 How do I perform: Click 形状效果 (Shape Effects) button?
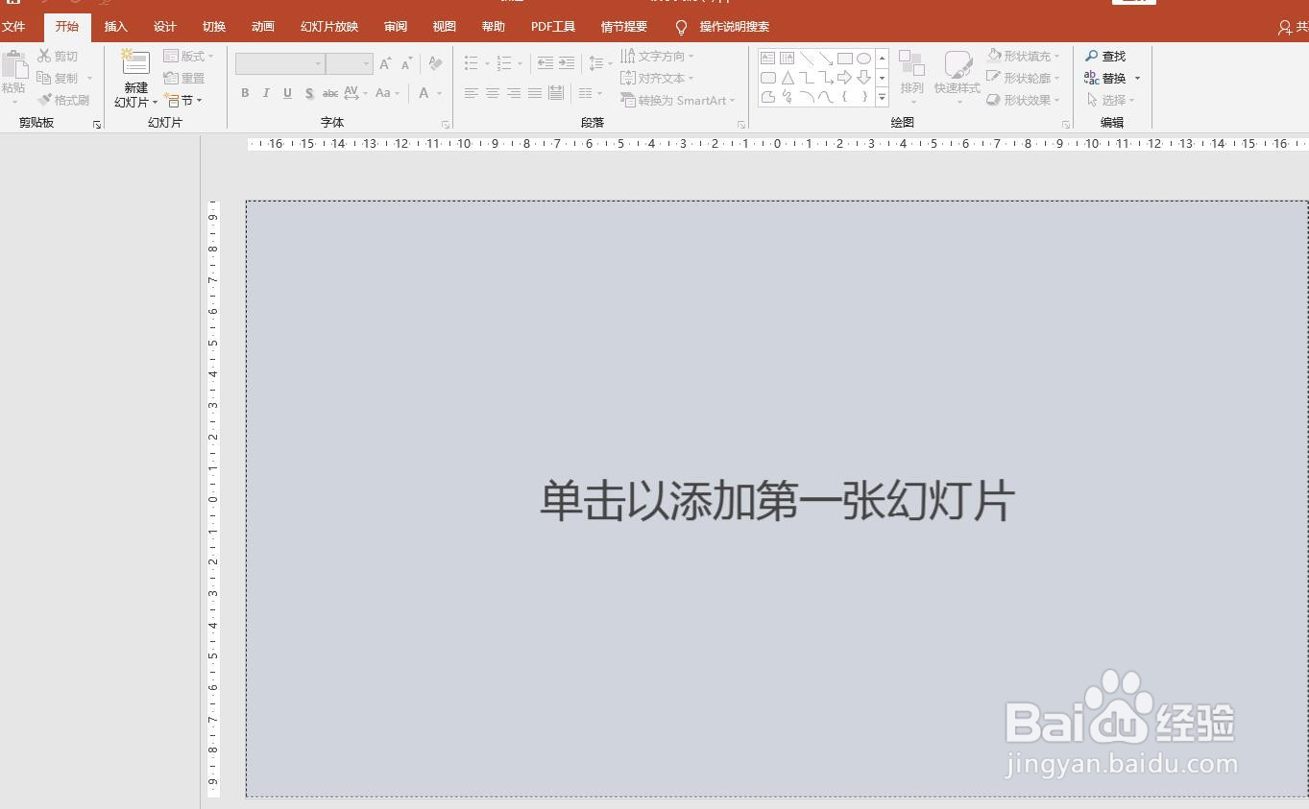1024,100
